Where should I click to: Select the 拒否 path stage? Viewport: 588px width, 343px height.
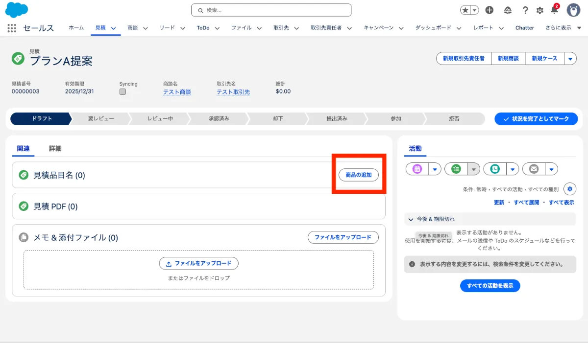tap(454, 118)
